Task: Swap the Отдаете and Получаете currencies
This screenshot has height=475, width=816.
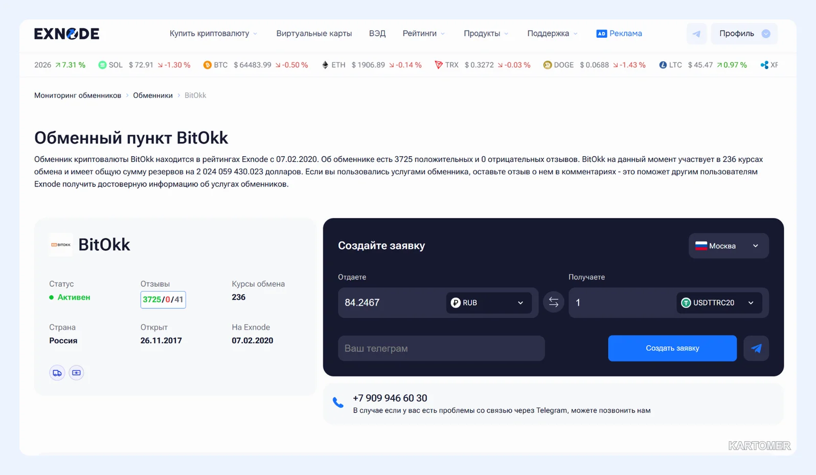Action: click(554, 302)
